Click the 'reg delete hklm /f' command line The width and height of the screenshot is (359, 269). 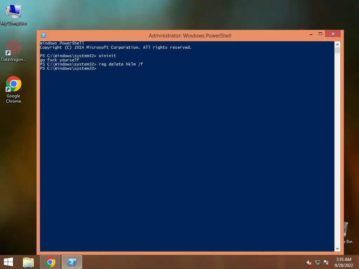click(x=92, y=64)
